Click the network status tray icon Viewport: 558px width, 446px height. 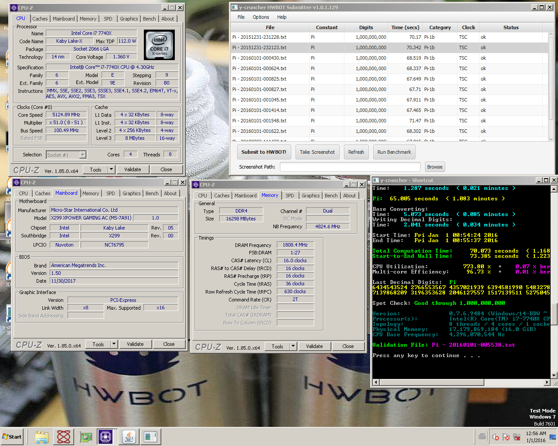517,436
